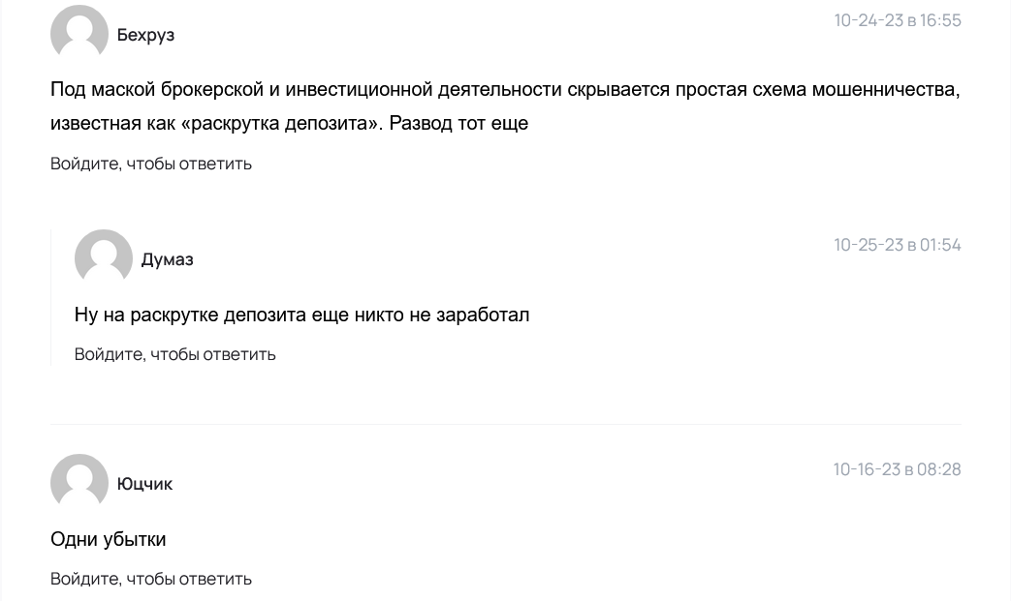The image size is (1011, 601).
Task: Click Юцчик's profile avatar icon
Action: point(79,483)
